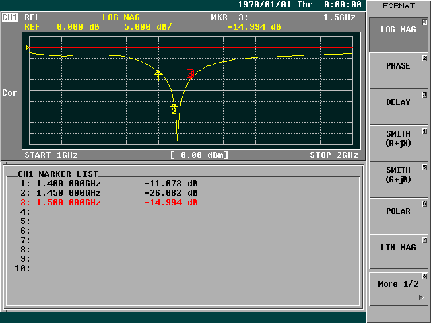This screenshot has height=323, width=431.
Task: Click the 1.5GHz marker frequency readout
Action: coord(339,17)
